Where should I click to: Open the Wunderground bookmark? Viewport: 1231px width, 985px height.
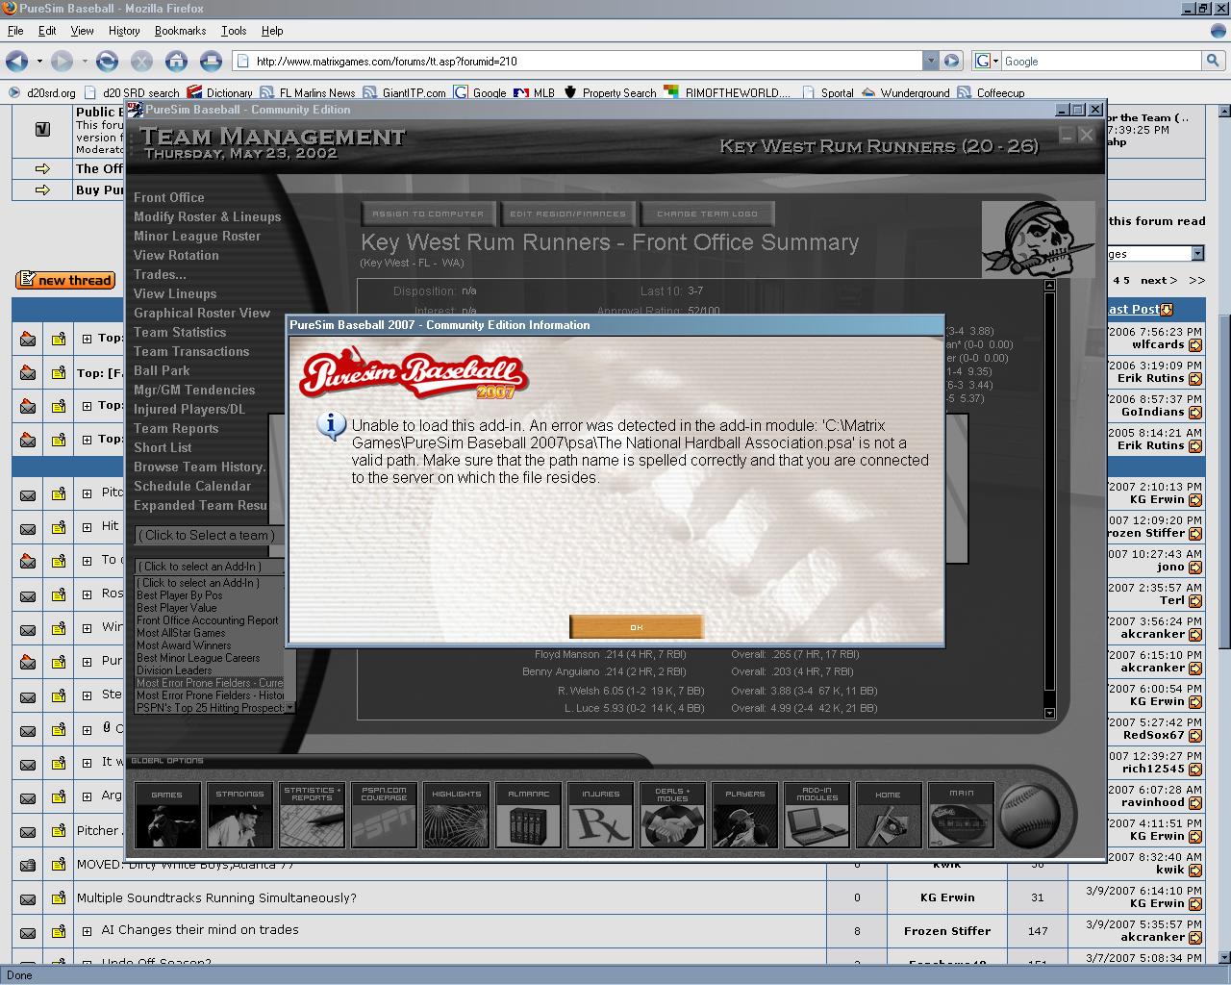[906, 93]
